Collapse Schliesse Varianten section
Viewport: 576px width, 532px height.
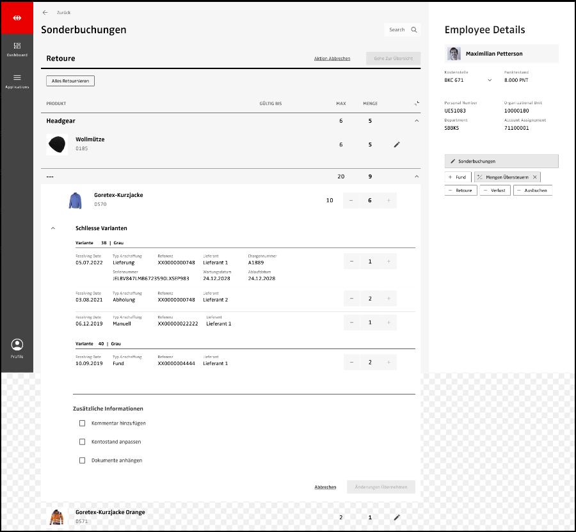point(53,228)
